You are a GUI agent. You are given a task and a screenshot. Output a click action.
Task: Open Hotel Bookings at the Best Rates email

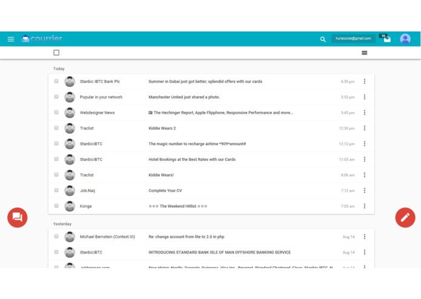click(x=192, y=159)
